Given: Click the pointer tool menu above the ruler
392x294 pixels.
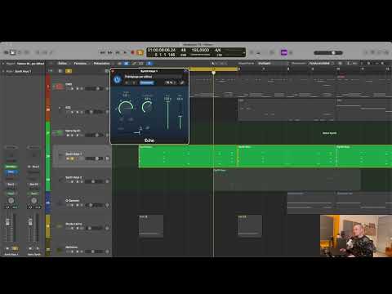Looking at the screenshot, I should (x=214, y=63).
